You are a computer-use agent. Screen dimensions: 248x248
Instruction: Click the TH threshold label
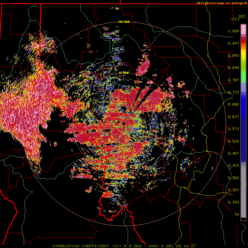click(237, 215)
